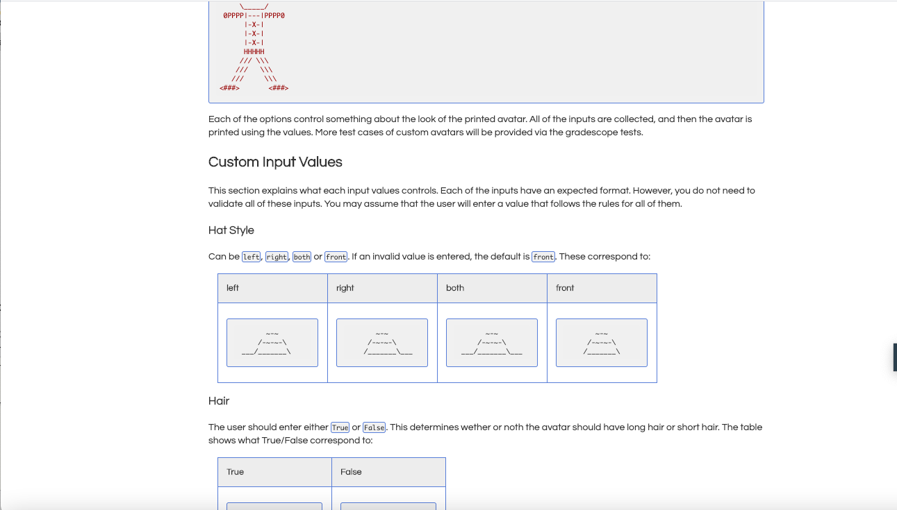Viewport: 897px width, 510px height.
Task: Click the 'left' hat style table header
Action: [272, 288]
